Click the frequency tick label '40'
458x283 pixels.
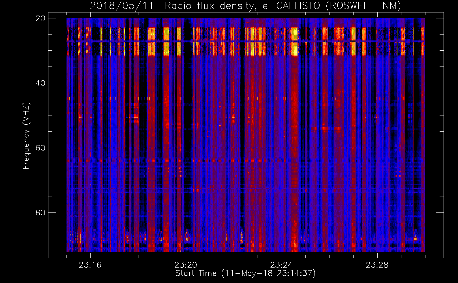[40, 83]
